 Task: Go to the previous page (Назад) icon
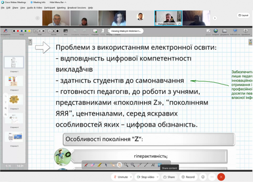pos(102,31)
